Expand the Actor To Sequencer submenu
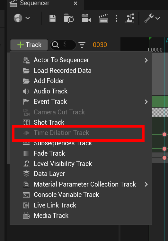This screenshot has height=241, width=168. 146,60
